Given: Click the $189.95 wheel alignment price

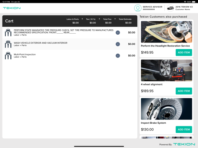Looking at the screenshot, I should [147, 91].
